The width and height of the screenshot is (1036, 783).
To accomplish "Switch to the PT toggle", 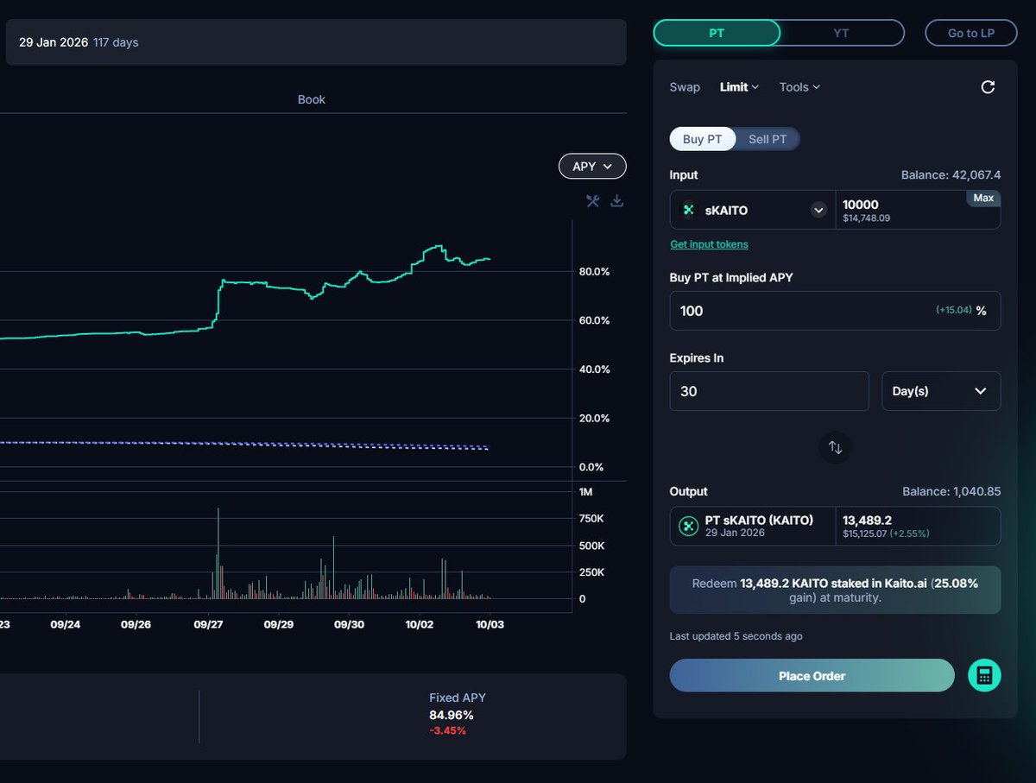I will click(x=717, y=33).
